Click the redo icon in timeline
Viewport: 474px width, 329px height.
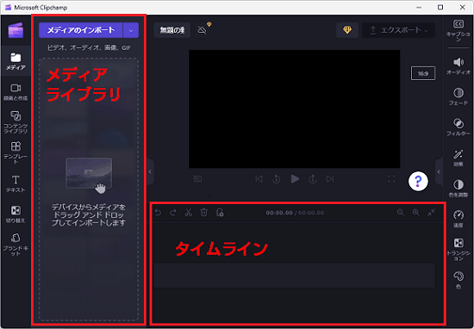coord(173,213)
